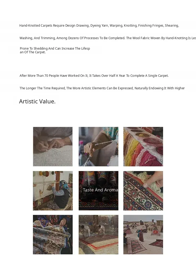Click the men washing red carpet photo

99,234
